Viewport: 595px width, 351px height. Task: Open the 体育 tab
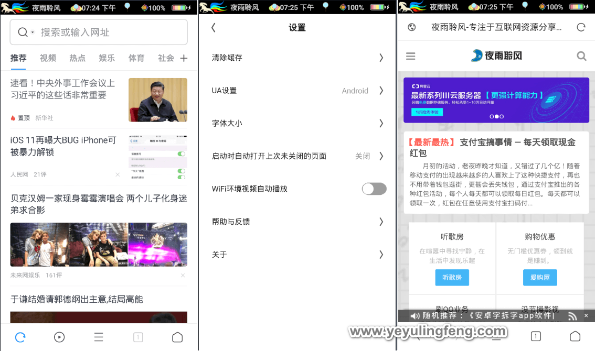pos(136,58)
